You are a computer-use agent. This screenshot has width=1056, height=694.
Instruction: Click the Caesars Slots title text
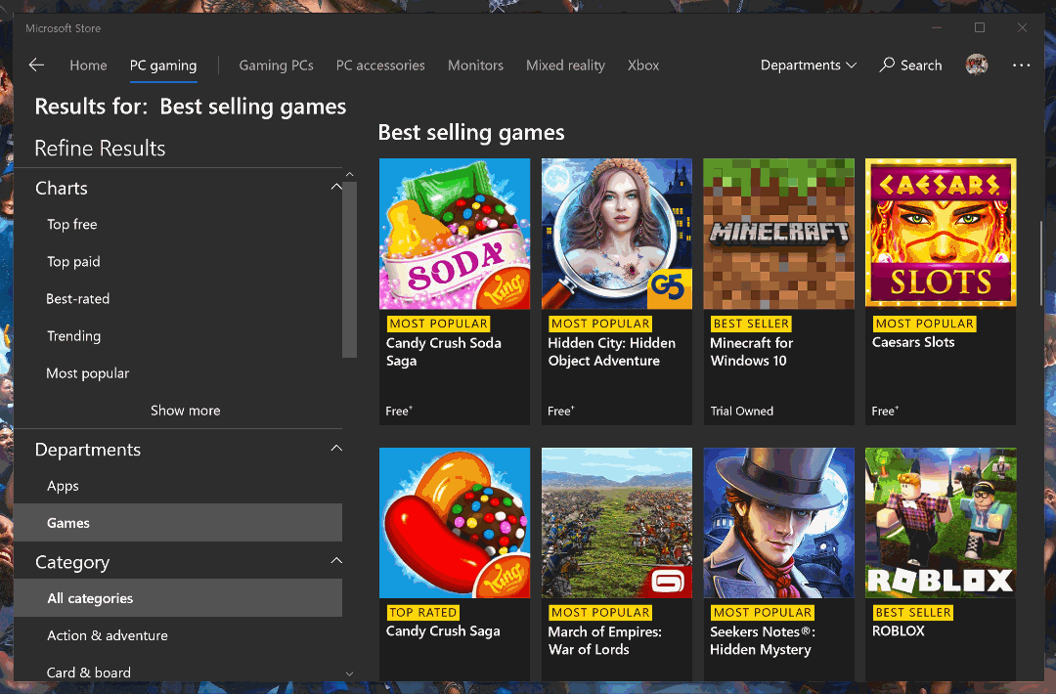click(x=913, y=342)
